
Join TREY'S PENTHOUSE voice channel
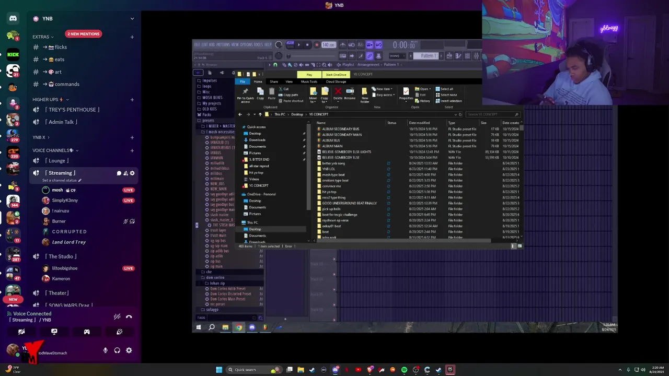84,110
